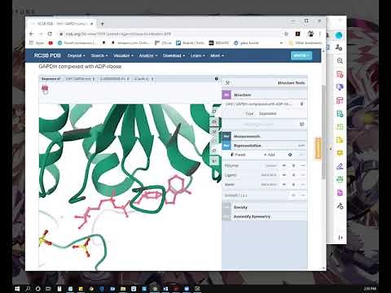
Task: Expand the Assembly Symmetry section
Action: (x=265, y=216)
